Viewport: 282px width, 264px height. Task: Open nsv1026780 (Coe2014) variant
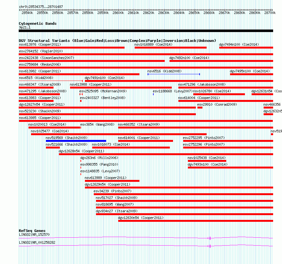[219, 94]
